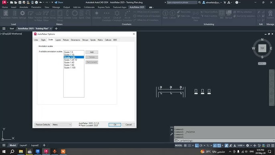Toggle grid display in status bar
The width and height of the screenshot is (275, 155).
click(185, 145)
